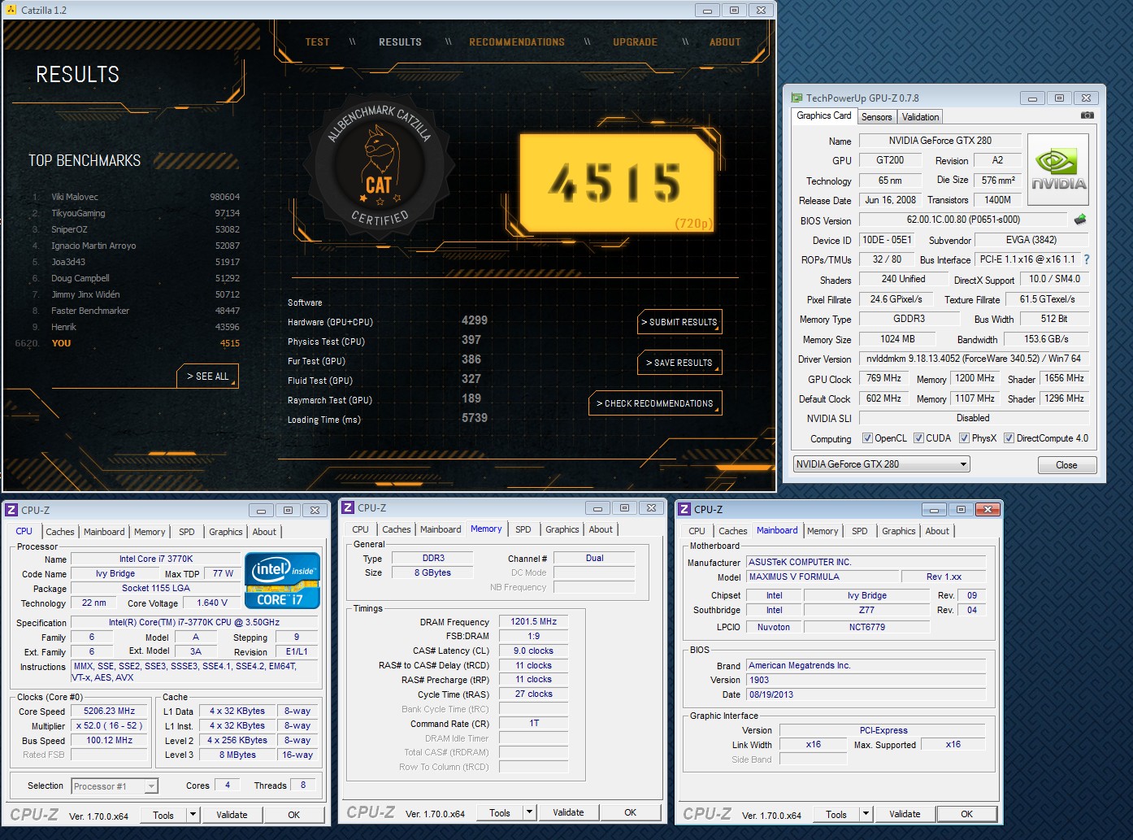Click TikyouGaming benchmark entry
The width and height of the screenshot is (1133, 840).
(x=135, y=213)
